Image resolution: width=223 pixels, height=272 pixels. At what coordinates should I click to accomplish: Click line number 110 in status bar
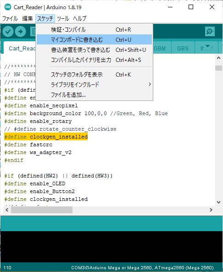click(7, 268)
